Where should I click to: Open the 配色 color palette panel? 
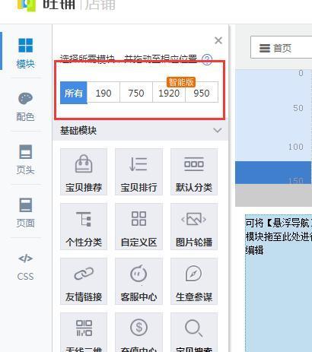[25, 106]
